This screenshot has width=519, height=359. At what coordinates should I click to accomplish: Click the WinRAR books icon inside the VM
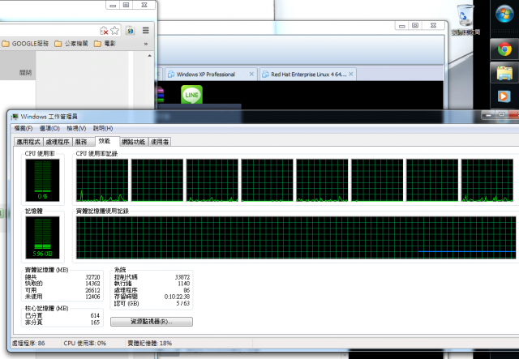pos(161,95)
